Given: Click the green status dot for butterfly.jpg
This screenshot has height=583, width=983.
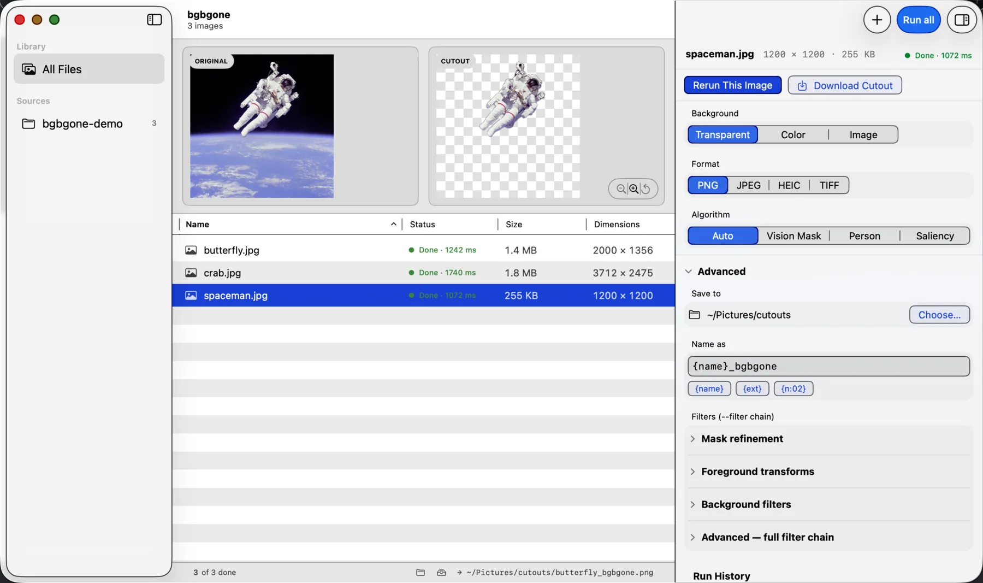Looking at the screenshot, I should pyautogui.click(x=411, y=250).
